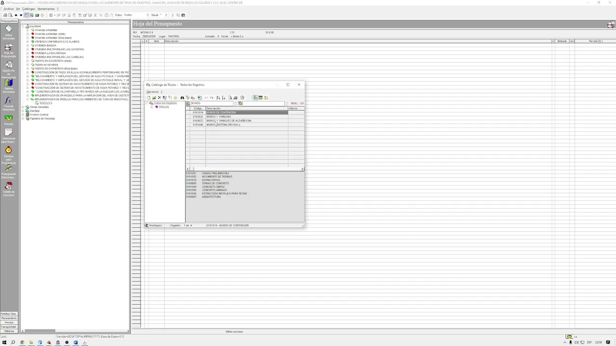The image size is (616, 346).
Task: Open the Utilitarios bottom tab
Action: coord(9,331)
